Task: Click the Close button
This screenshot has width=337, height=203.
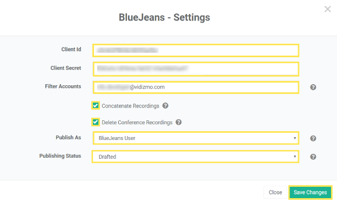Action: pyautogui.click(x=275, y=192)
